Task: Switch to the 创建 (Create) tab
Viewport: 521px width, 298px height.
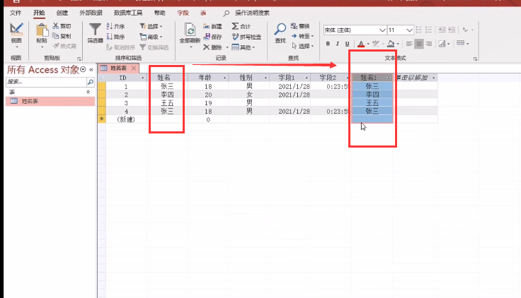Action: click(62, 13)
